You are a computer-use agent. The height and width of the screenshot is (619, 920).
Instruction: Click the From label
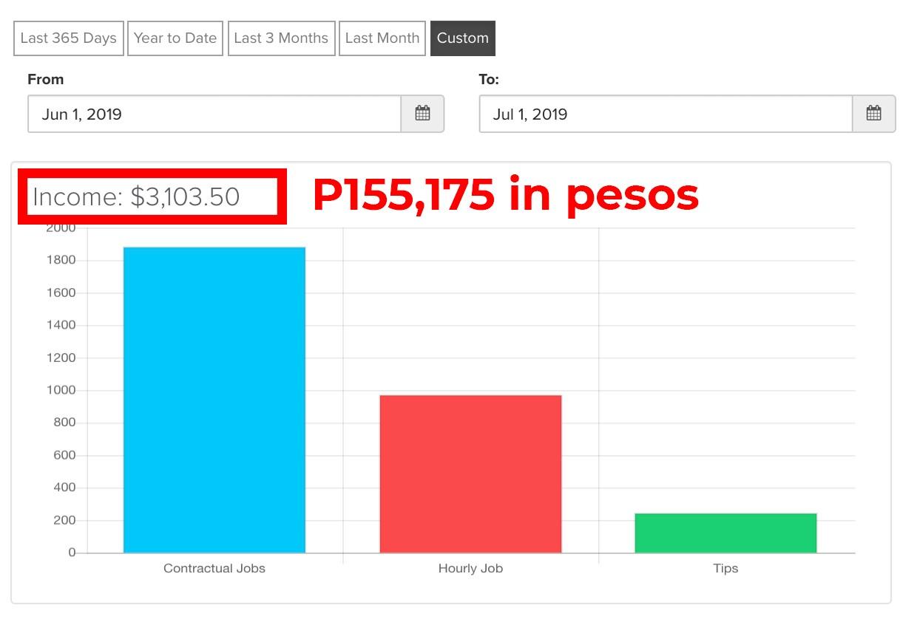click(46, 79)
